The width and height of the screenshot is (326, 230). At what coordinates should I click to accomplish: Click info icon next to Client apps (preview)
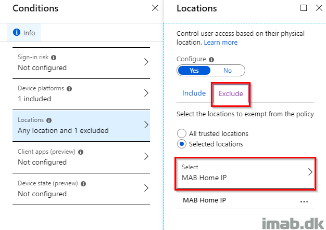[x=81, y=152]
